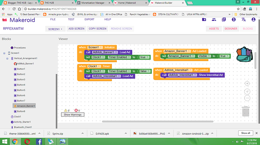This screenshot has height=145, width=260.
Task: Zoom in the blocks workspace
Action: [x=247, y=91]
